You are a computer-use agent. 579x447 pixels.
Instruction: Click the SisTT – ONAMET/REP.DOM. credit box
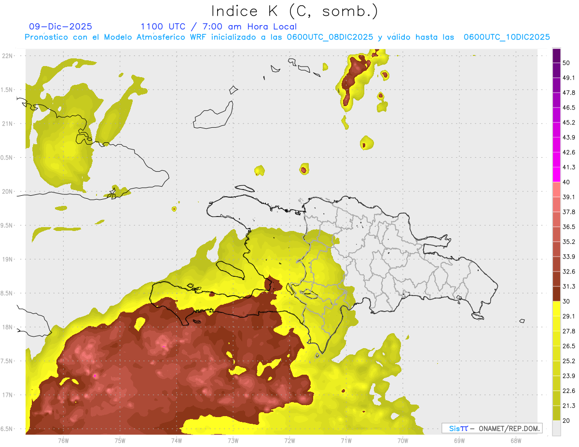[492, 428]
